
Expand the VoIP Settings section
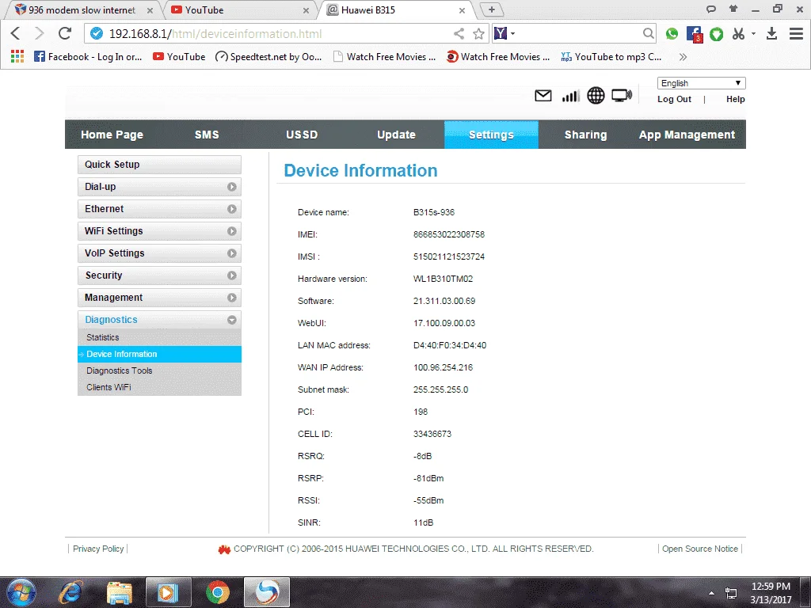point(159,253)
